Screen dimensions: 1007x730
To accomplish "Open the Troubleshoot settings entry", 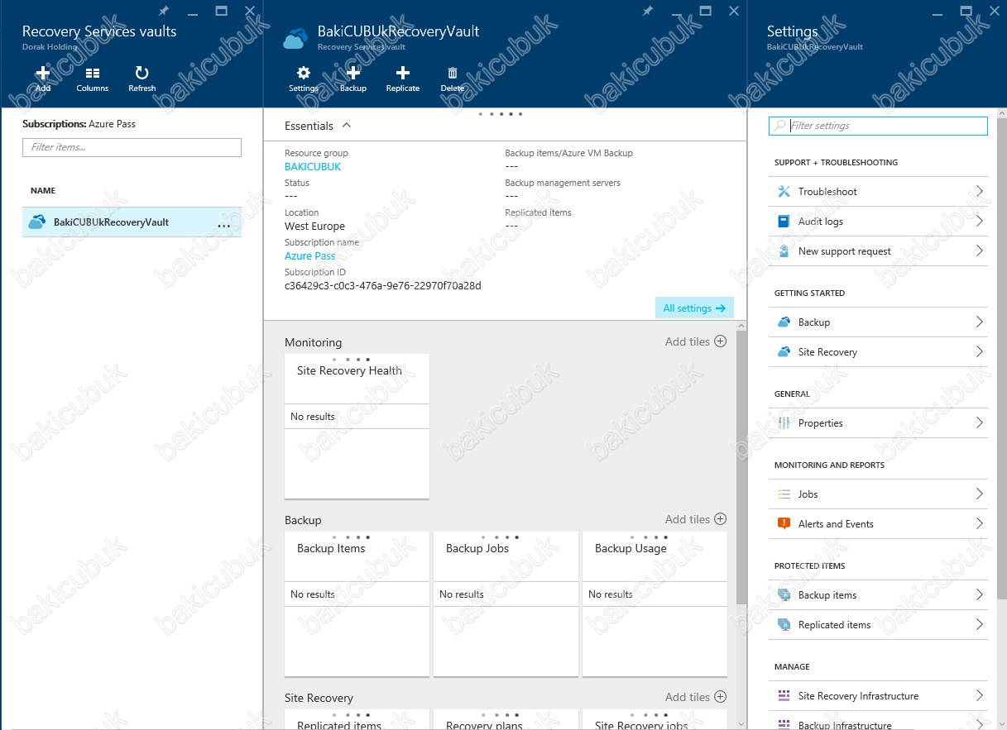I will 878,192.
